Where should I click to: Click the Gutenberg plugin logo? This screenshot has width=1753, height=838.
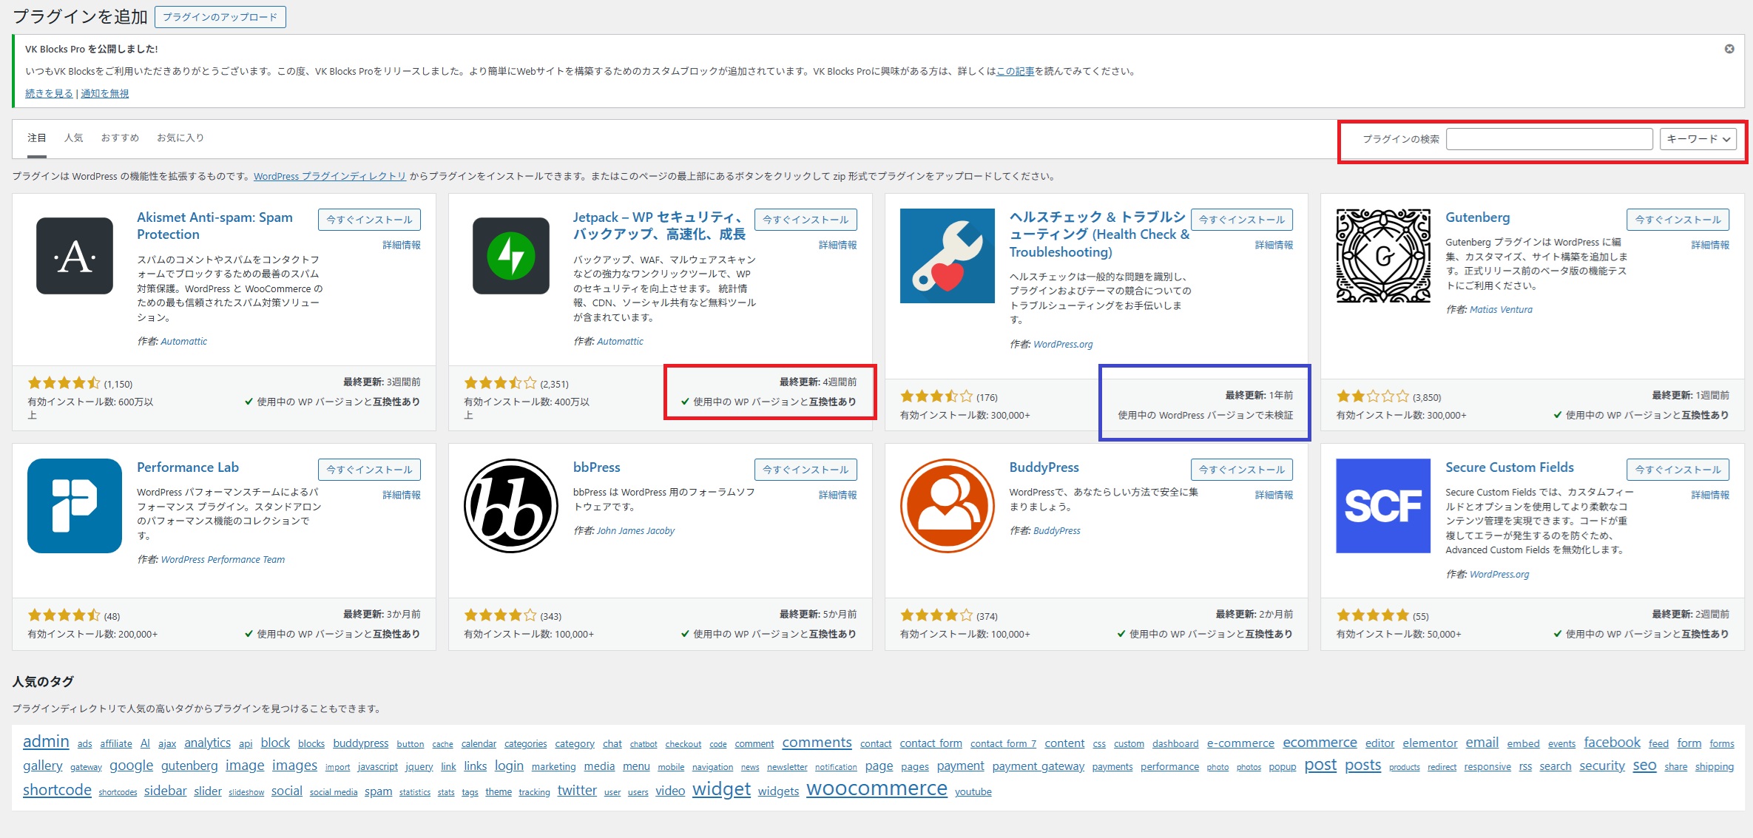(x=1382, y=256)
